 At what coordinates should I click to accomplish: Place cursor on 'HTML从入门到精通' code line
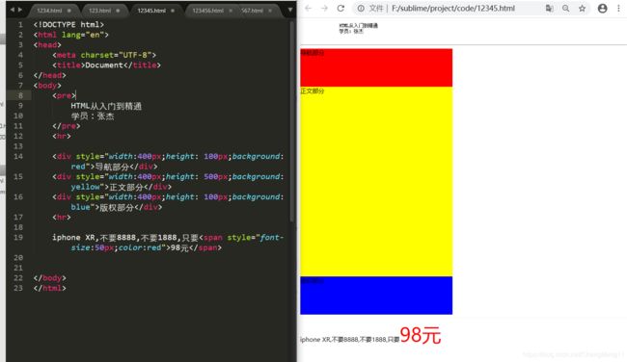(106, 106)
